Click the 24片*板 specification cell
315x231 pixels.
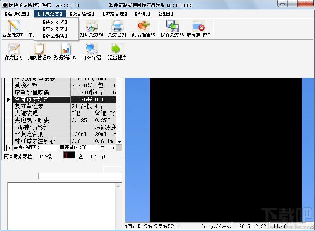(82, 106)
